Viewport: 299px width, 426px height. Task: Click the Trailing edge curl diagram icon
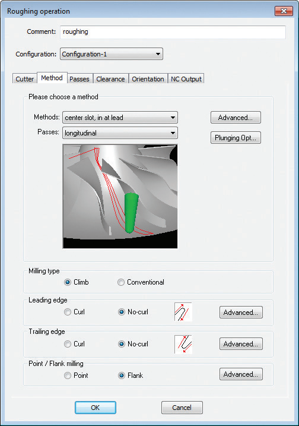tap(183, 344)
